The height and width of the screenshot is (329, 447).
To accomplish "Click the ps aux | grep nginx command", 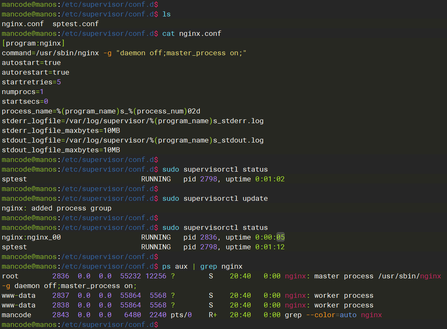I will coord(202,266).
